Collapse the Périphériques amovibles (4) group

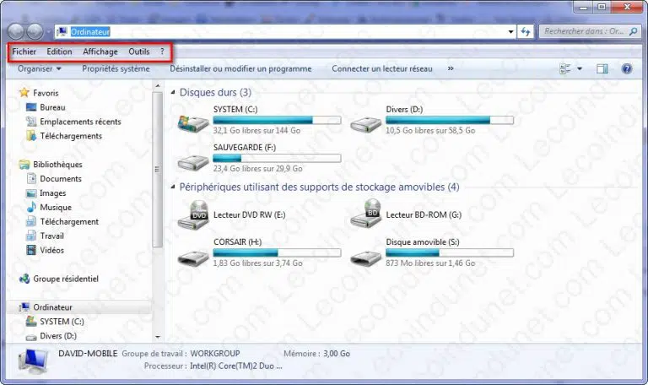tap(173, 187)
